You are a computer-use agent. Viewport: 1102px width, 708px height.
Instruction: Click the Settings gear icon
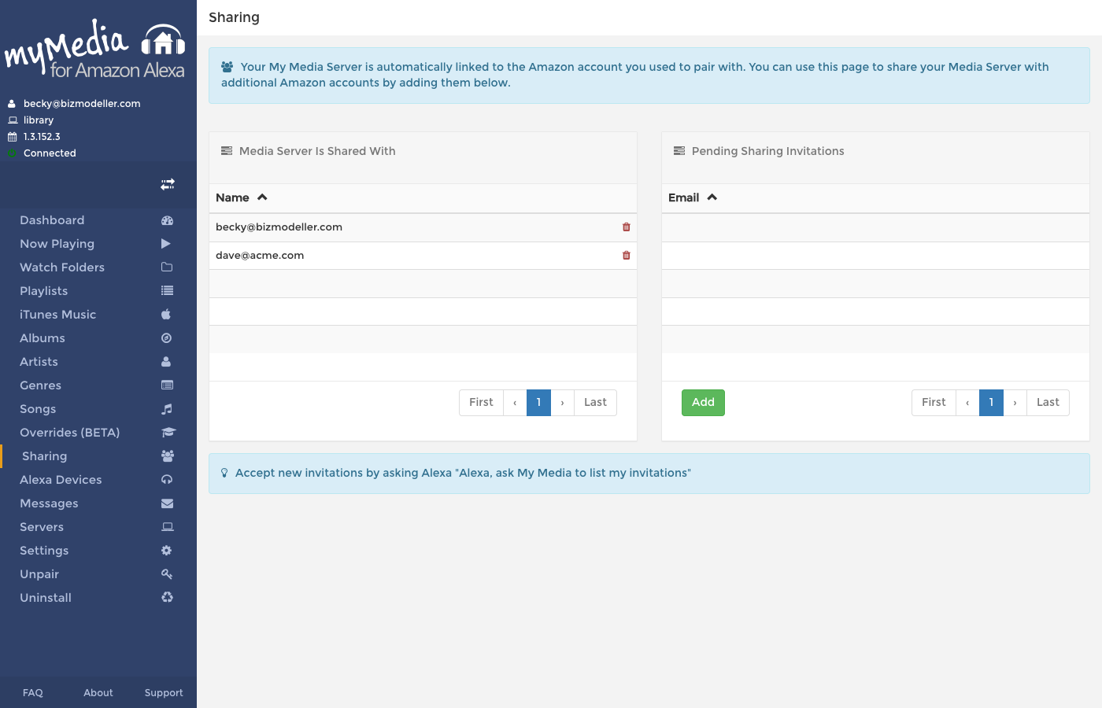tap(167, 551)
